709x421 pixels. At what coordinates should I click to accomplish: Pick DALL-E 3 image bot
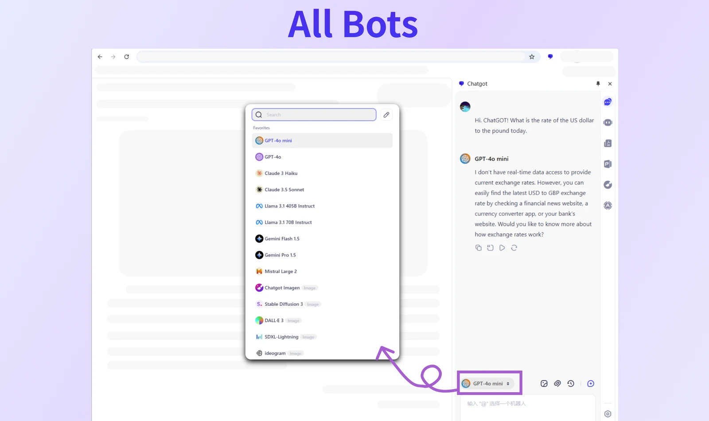274,320
